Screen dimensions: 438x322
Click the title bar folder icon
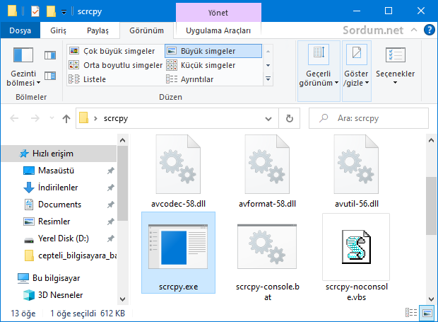coord(12,11)
